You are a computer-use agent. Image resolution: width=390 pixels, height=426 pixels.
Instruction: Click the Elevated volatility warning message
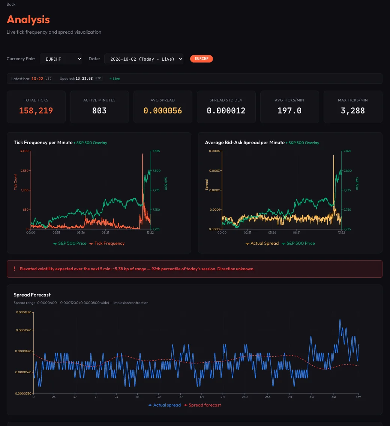(x=137, y=269)
